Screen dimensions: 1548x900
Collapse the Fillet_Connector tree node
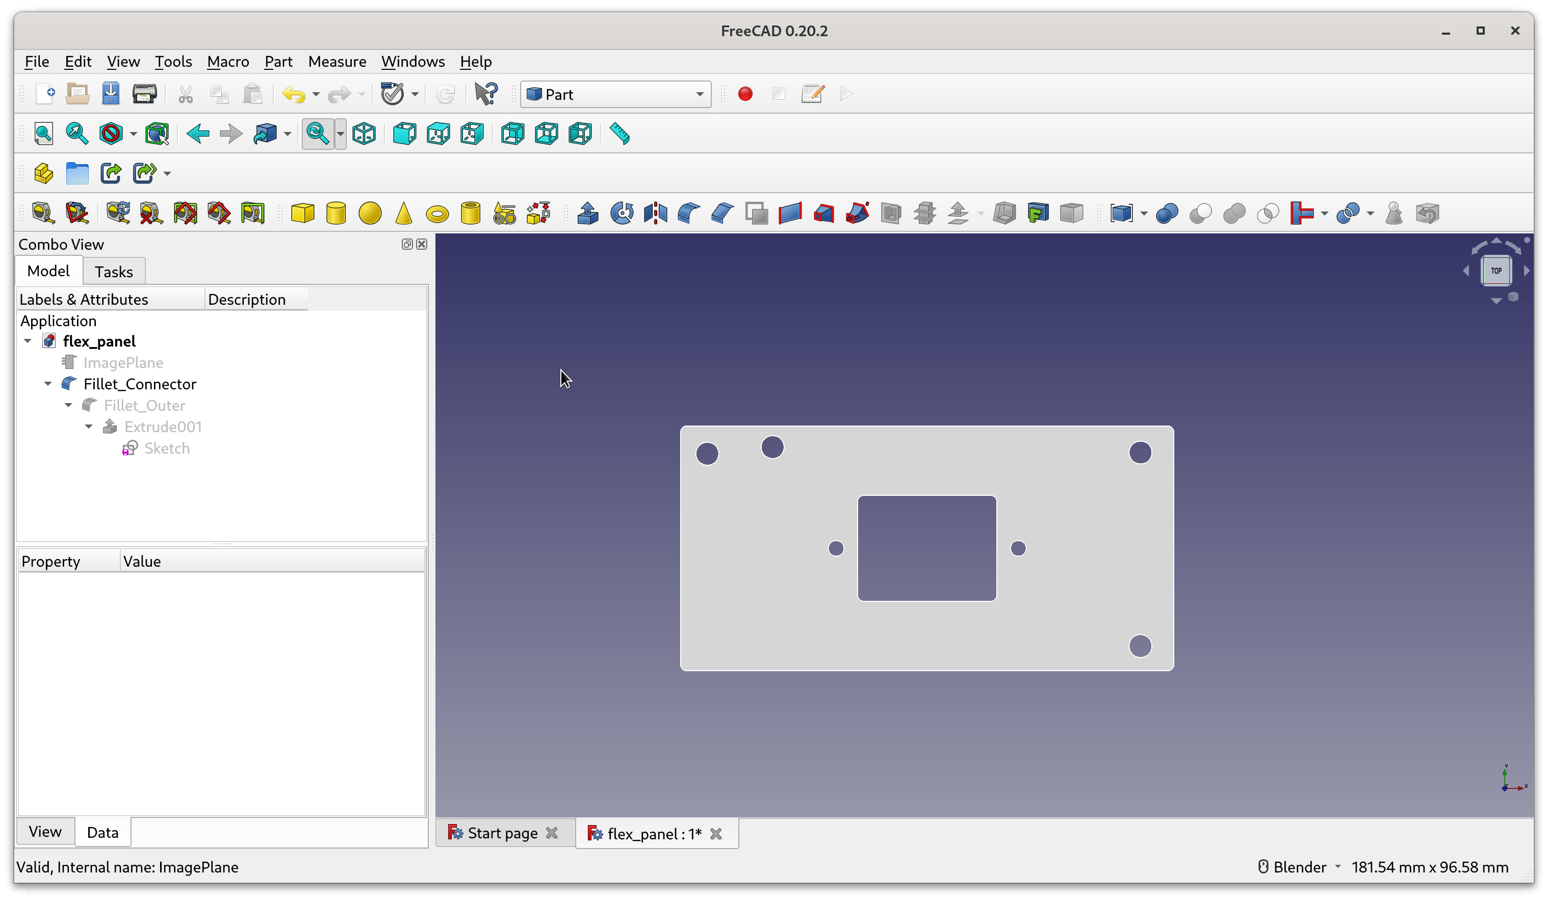click(48, 384)
